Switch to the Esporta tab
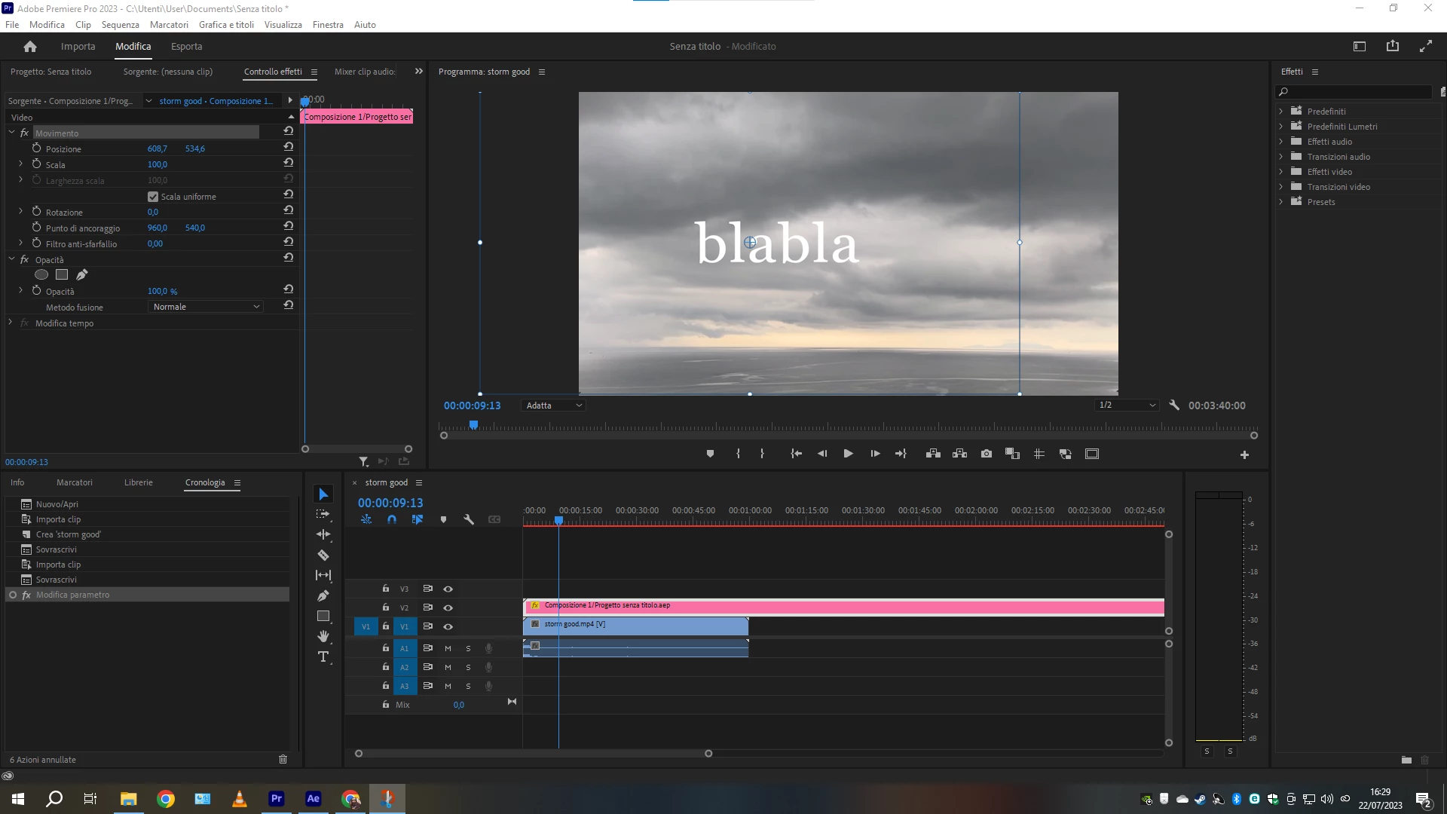This screenshot has height=814, width=1447. [x=186, y=47]
